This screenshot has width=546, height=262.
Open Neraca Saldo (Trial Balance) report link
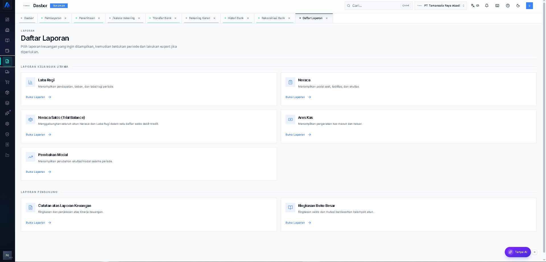coord(38,135)
